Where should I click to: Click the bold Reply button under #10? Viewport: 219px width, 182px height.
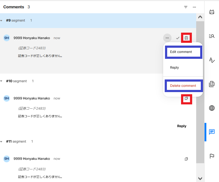tap(182, 126)
